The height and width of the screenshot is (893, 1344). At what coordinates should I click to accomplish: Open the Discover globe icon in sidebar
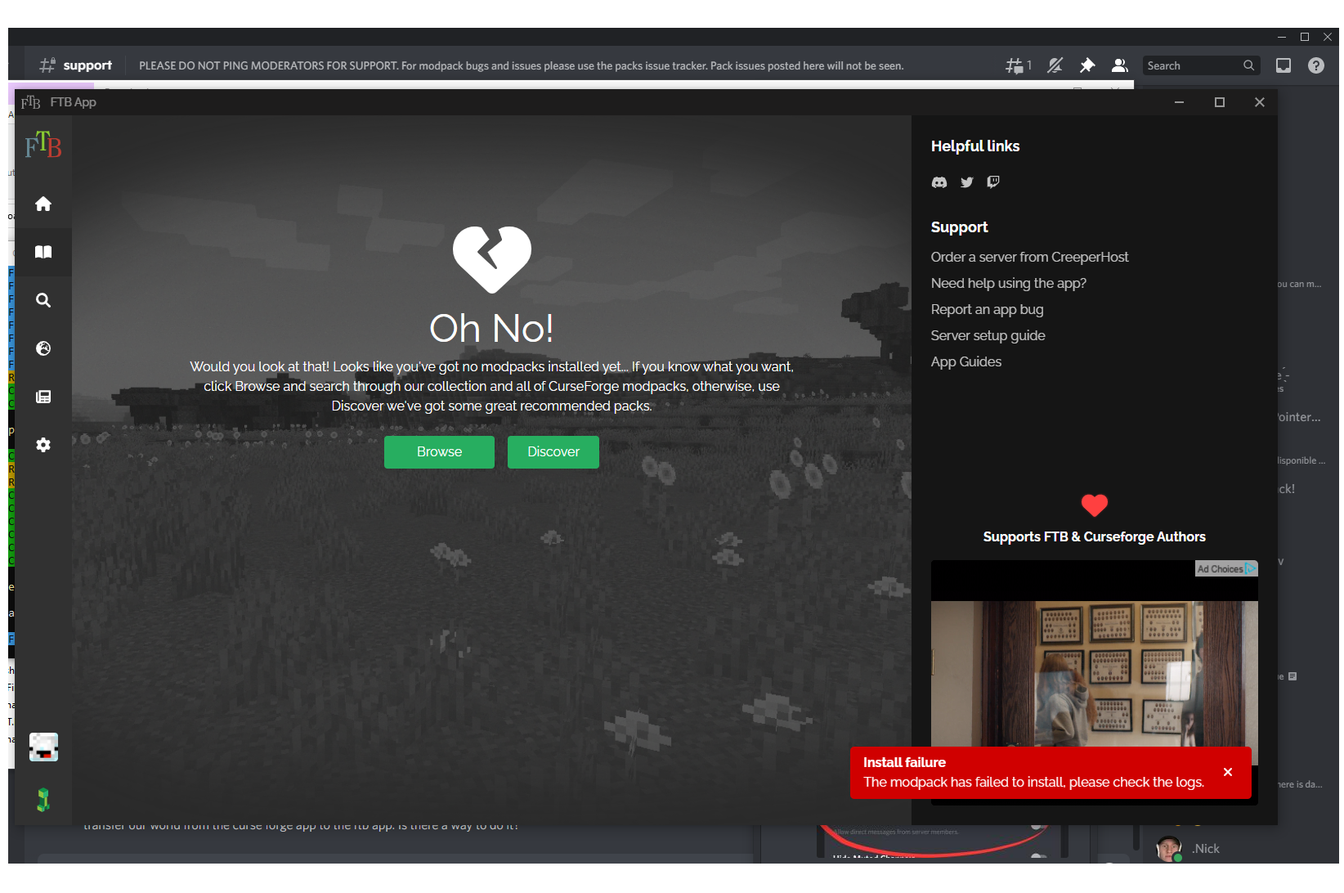43,348
